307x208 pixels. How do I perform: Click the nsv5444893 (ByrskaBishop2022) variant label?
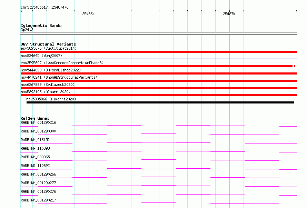coord(51,70)
